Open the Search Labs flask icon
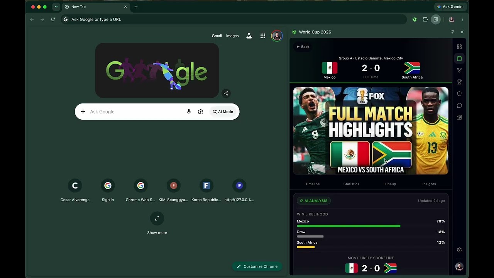The height and width of the screenshot is (278, 494). tap(249, 36)
